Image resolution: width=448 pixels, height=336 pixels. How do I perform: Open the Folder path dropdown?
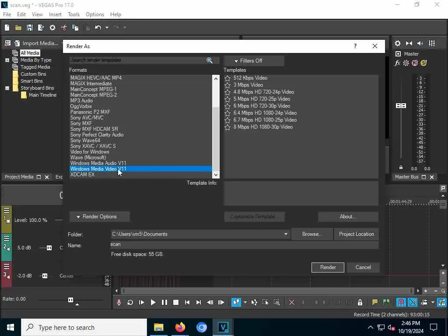(285, 234)
